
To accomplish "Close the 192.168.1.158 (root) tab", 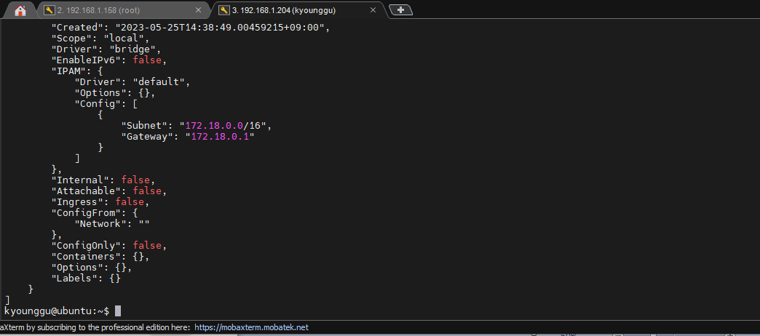I will [x=198, y=10].
